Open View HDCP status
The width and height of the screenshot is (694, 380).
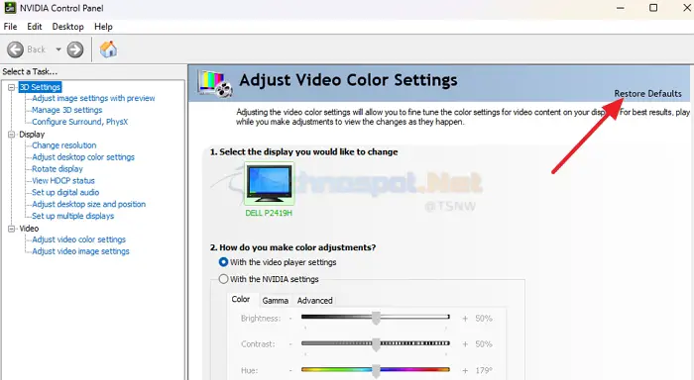(x=62, y=180)
